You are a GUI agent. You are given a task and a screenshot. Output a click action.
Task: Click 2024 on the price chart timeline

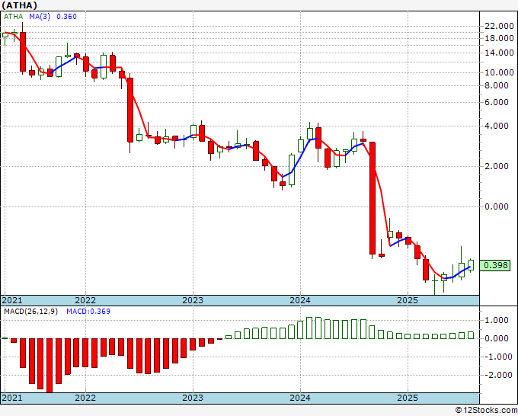click(x=300, y=300)
